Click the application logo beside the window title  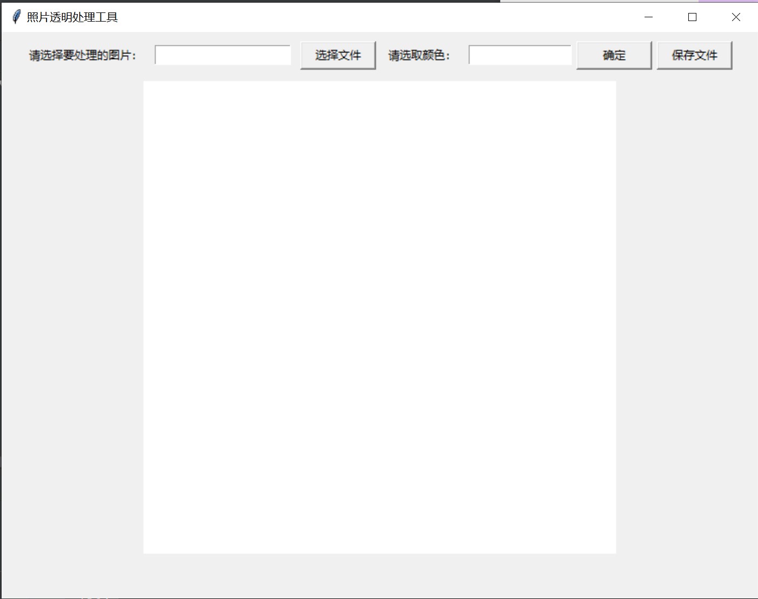(15, 17)
